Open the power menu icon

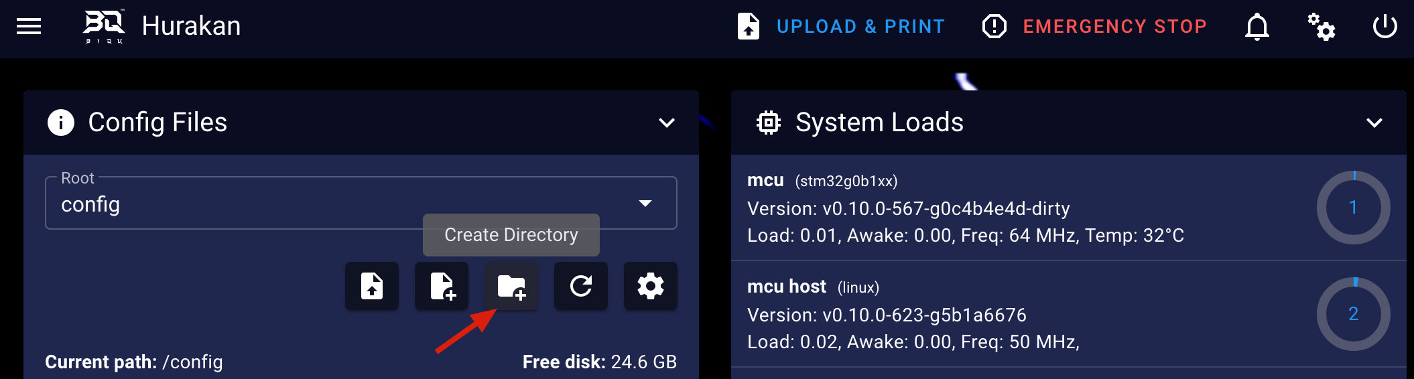tap(1385, 27)
